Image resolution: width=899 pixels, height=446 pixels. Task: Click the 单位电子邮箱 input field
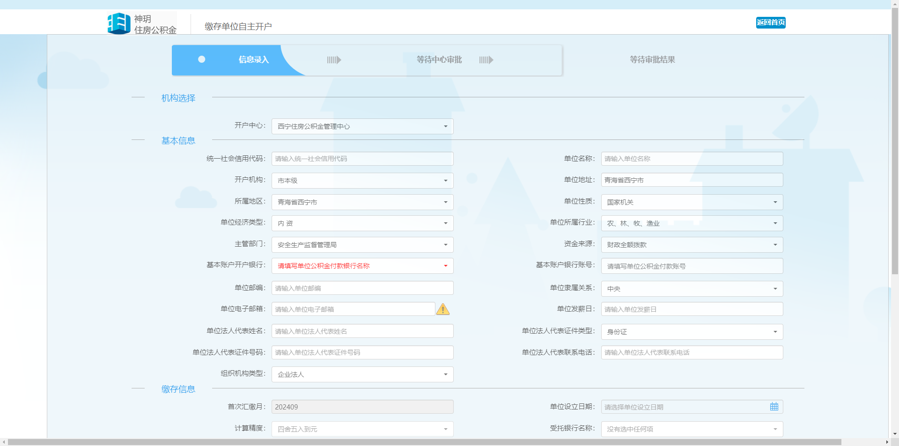click(x=354, y=309)
